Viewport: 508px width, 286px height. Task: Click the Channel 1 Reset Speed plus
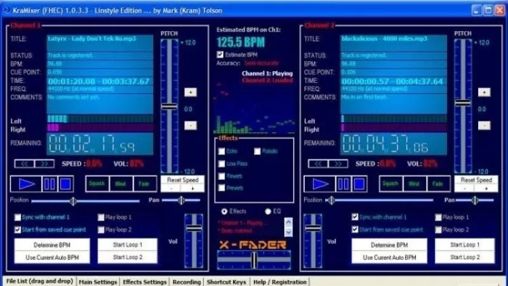(x=193, y=188)
